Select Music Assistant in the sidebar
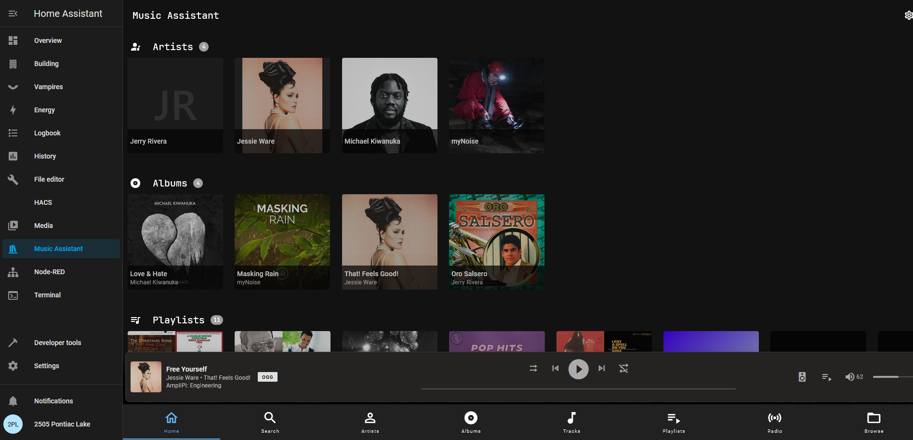Screen dimensions: 913x440 pyautogui.click(x=61, y=249)
